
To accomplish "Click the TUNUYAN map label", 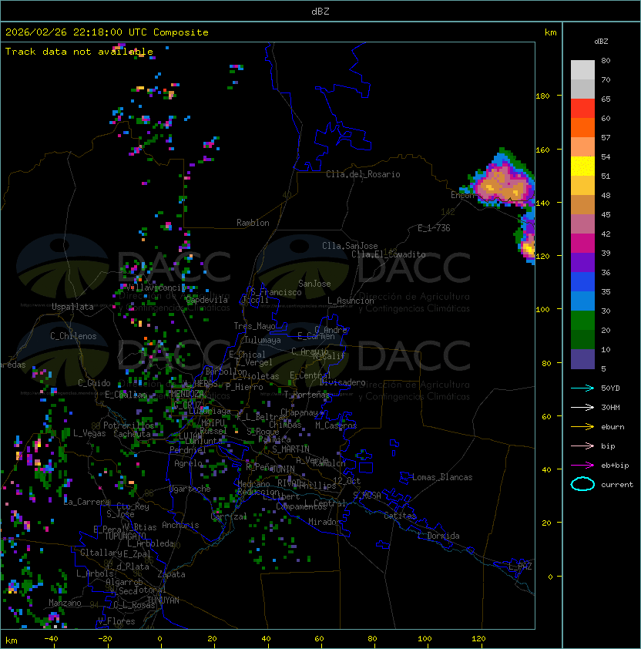I will 163,600.
